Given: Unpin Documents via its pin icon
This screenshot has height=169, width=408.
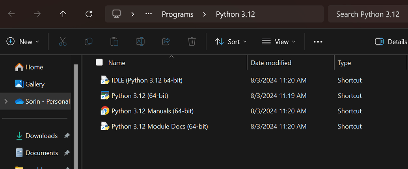Looking at the screenshot, I should (67, 152).
